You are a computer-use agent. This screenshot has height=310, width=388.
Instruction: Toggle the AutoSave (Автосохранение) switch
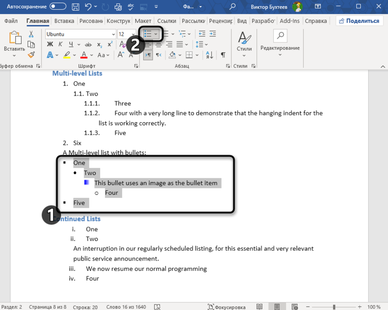coord(58,7)
